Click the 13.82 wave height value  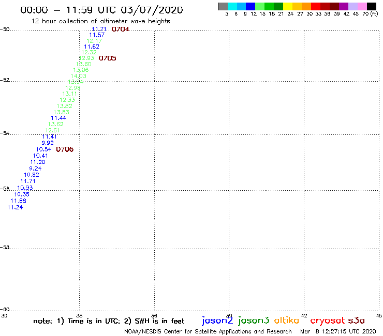pos(65,106)
